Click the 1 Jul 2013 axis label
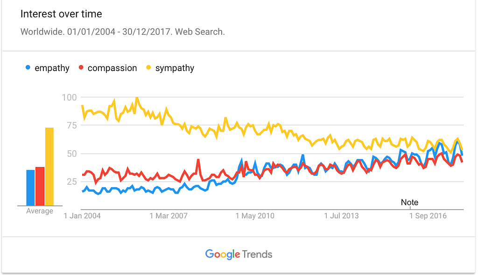The width and height of the screenshot is (478, 275). pos(341,216)
